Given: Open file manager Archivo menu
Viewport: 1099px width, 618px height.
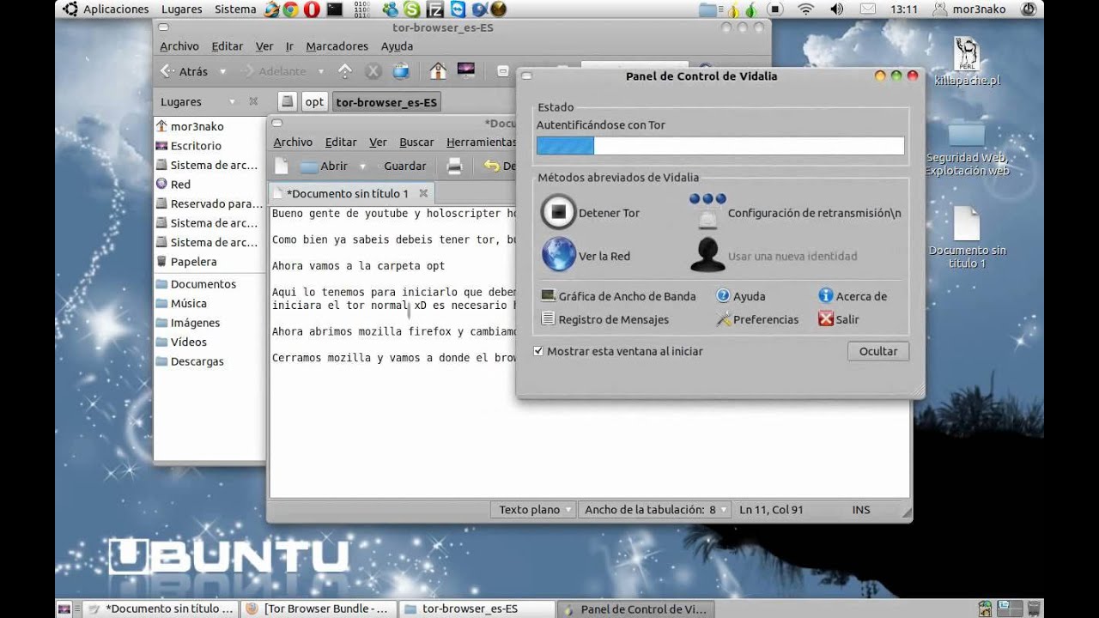Looking at the screenshot, I should click(179, 46).
